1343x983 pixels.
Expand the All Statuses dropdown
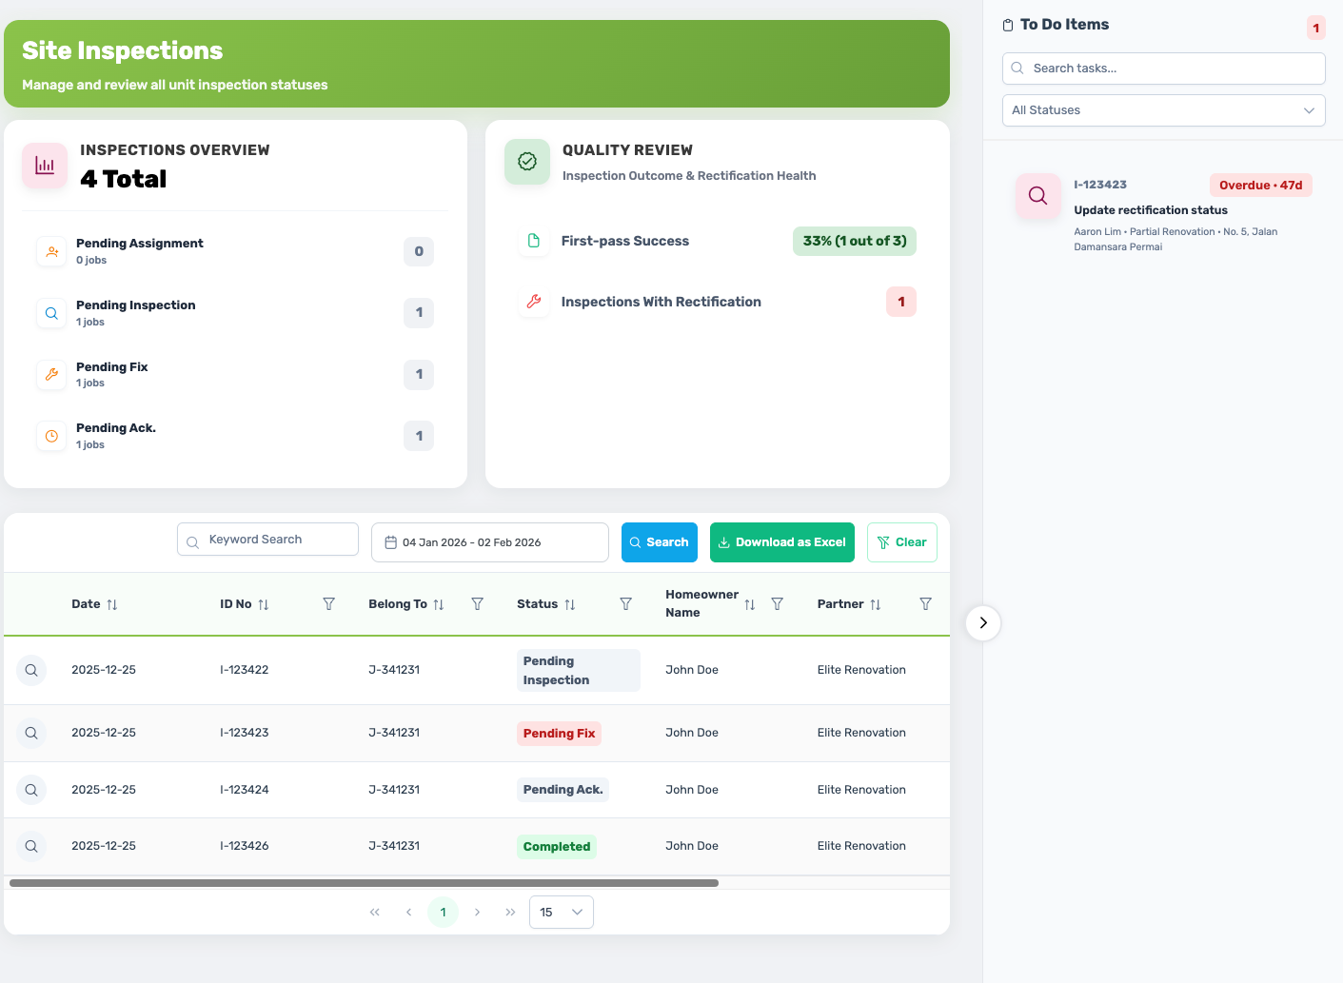[x=1163, y=110]
